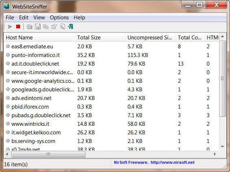Click the vertical scrollbar down arrow
Viewport: 230px width, 172px height.
(x=223, y=146)
